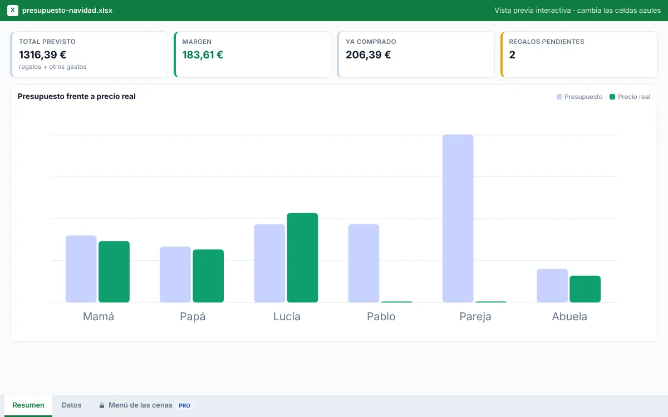Select Papá's green real price bar
This screenshot has width=668, height=417.
point(208,276)
